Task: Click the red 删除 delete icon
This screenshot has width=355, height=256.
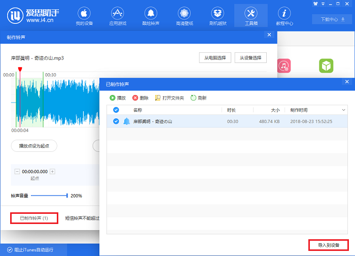Action: click(135, 98)
